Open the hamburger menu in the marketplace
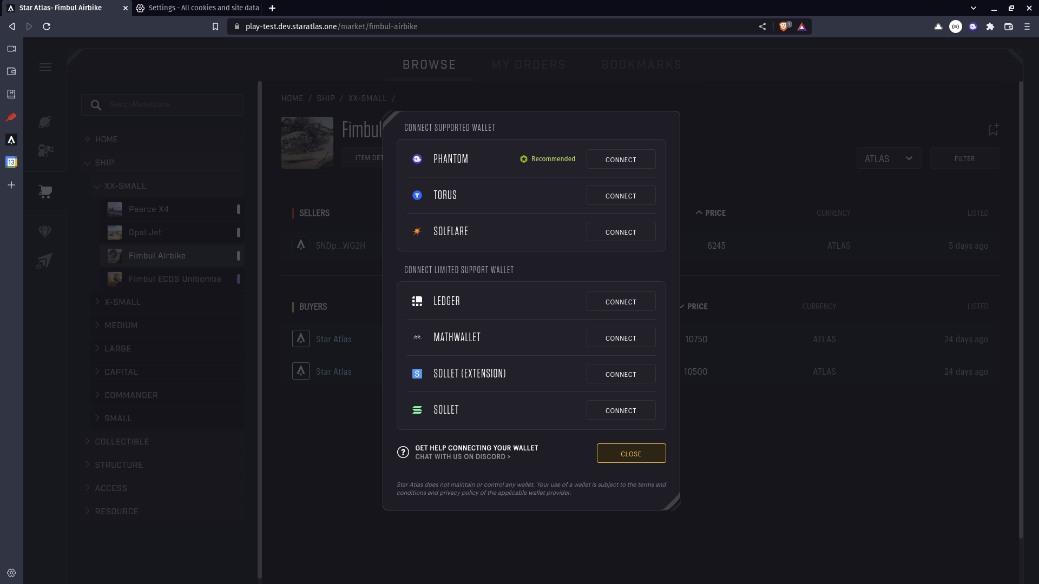The image size is (1039, 584). click(x=45, y=67)
